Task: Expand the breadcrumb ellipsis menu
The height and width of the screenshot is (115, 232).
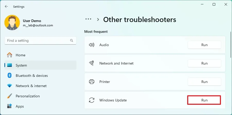Action: [x=88, y=19]
